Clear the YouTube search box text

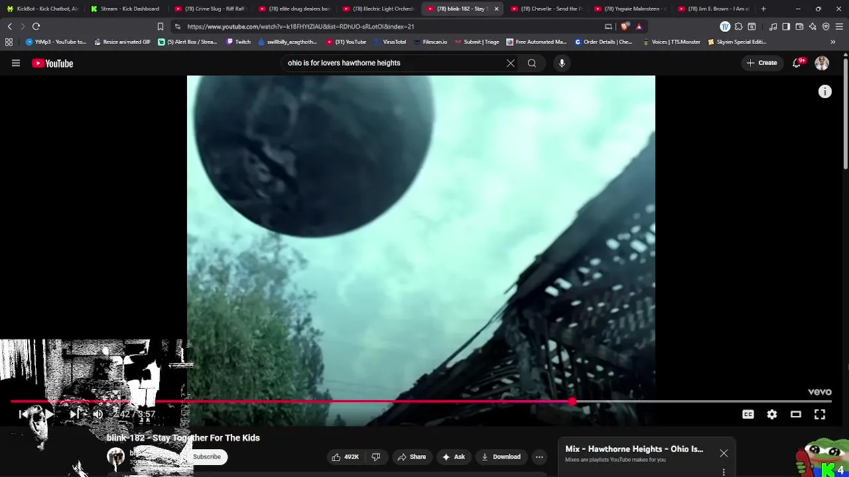pos(511,63)
